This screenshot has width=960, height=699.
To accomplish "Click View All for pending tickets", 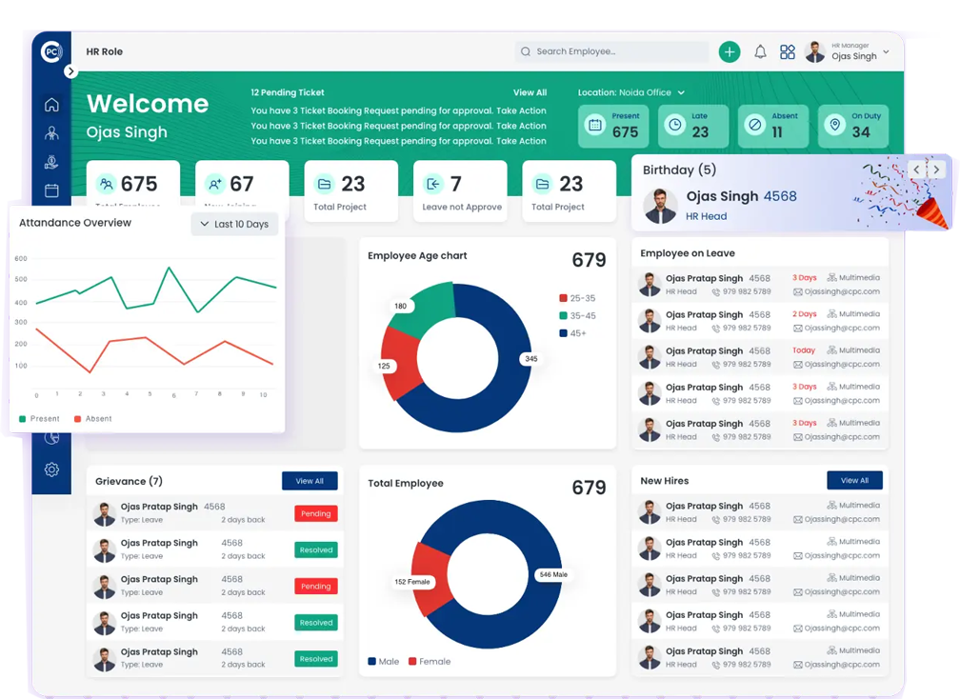I will point(530,92).
